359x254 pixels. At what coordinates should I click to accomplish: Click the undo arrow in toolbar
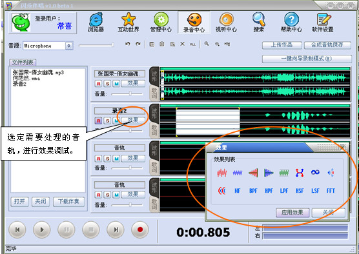click(128, 44)
